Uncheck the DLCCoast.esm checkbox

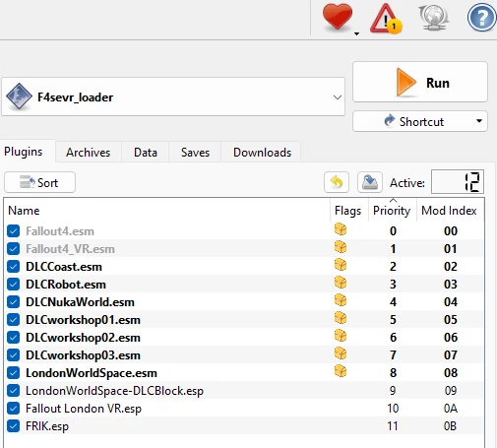coord(14,267)
